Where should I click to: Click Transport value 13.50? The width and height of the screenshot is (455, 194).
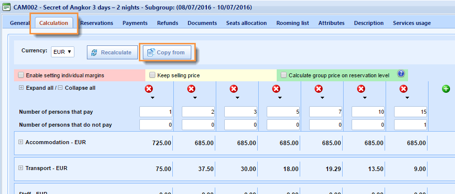pyautogui.click(x=376, y=169)
